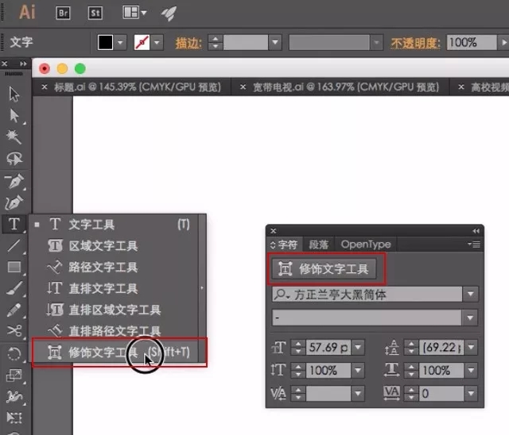
Task: Choose 修饰文字工具 (Shift+T) in flyout
Action: (115, 352)
